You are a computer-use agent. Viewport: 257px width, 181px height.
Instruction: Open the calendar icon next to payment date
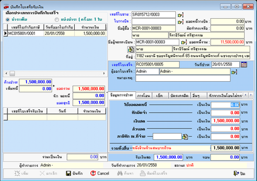tap(244, 64)
